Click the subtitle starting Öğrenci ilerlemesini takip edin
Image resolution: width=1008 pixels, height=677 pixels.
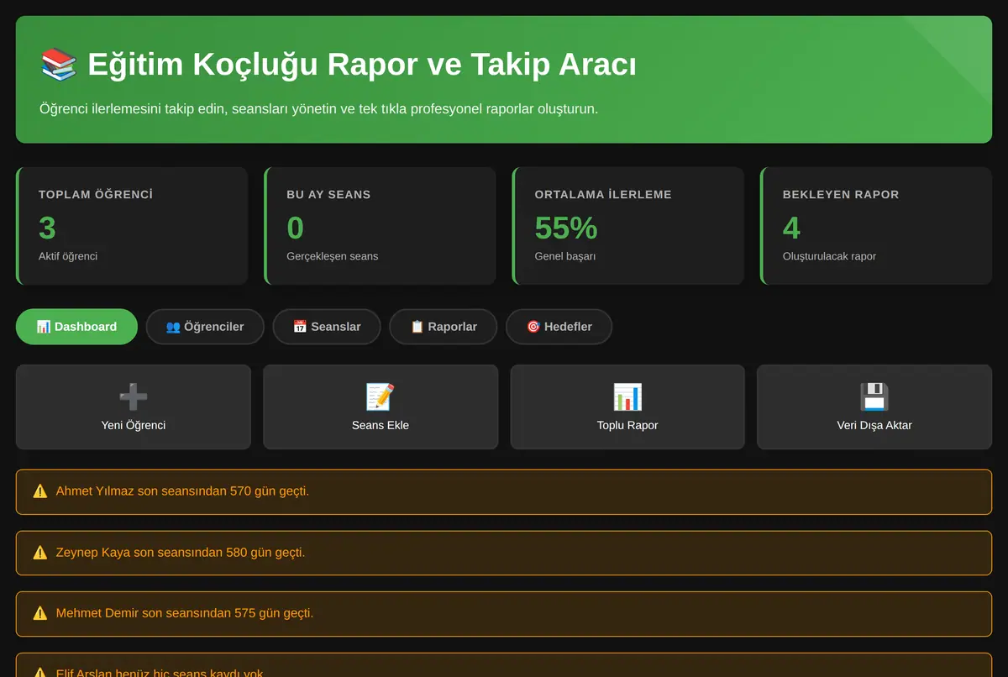[318, 109]
